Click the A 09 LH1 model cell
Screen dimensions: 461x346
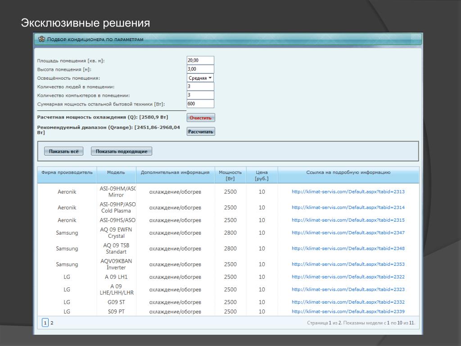[x=116, y=277]
